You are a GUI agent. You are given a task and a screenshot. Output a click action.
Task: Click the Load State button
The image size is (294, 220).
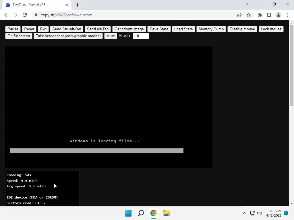coord(183,29)
